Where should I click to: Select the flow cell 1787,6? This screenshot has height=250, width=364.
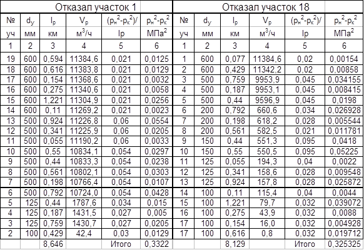84,203
